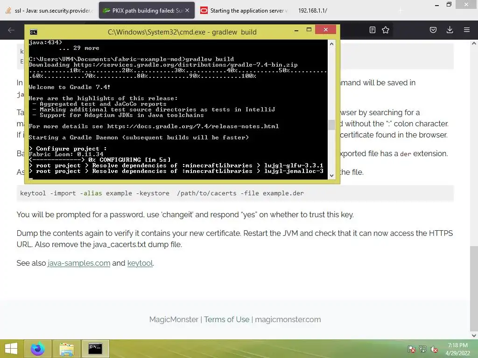
Task: Open the magicmonster.com footer link
Action: pyautogui.click(x=288, y=319)
